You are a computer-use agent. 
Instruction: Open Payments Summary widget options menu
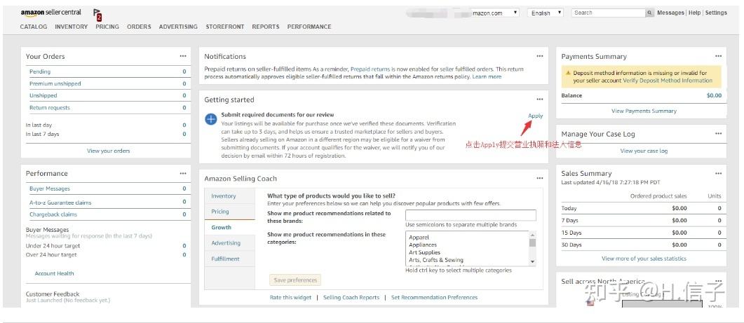point(718,56)
